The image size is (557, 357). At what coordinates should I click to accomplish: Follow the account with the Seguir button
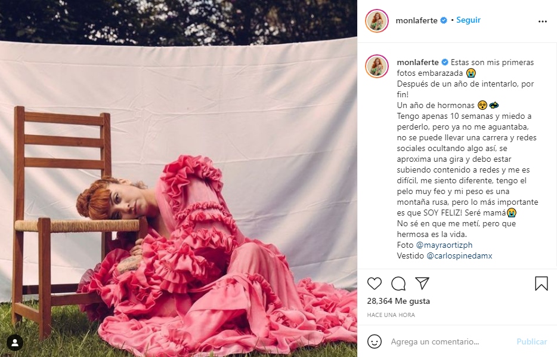468,20
